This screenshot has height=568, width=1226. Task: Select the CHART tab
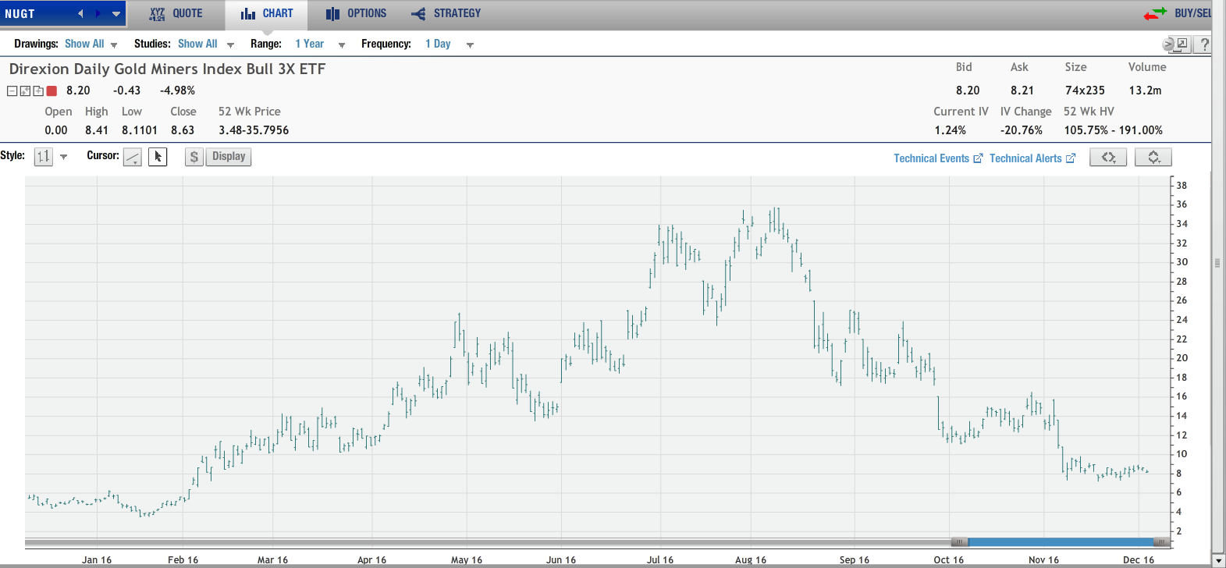267,13
